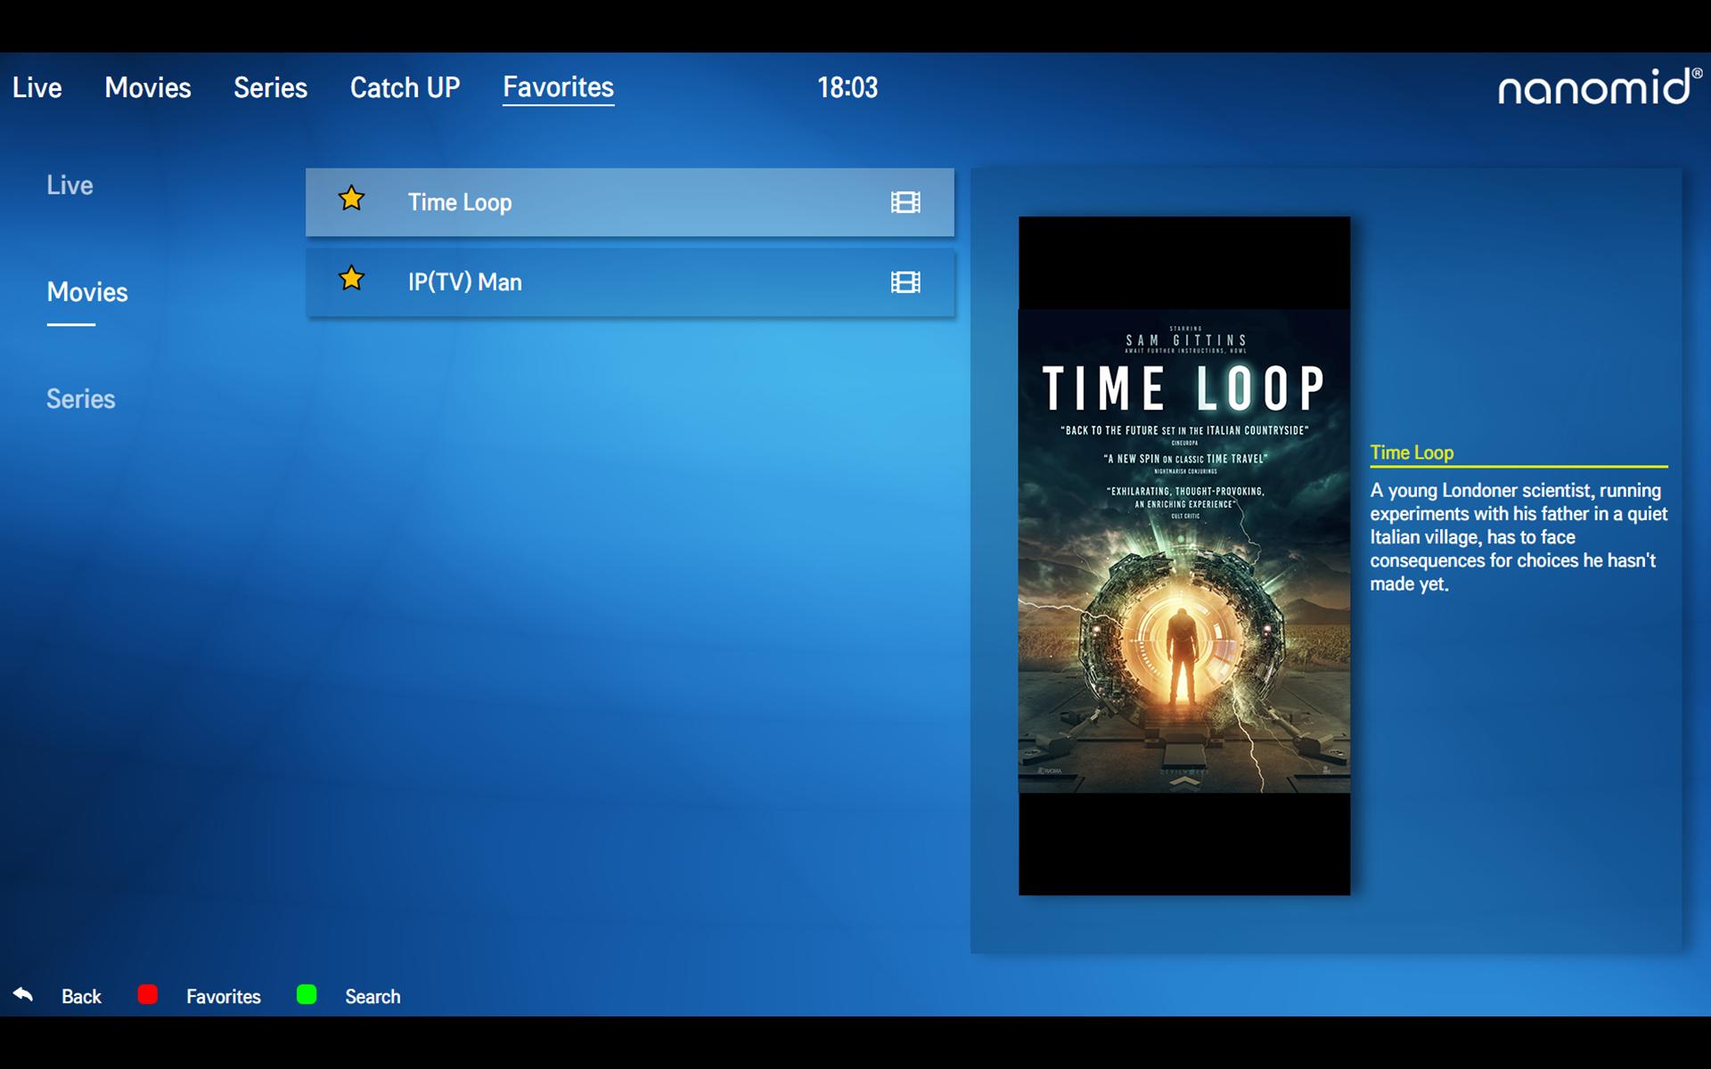Viewport: 1711px width, 1069px height.
Task: Click the Time Loop movie poster
Action: (1184, 556)
